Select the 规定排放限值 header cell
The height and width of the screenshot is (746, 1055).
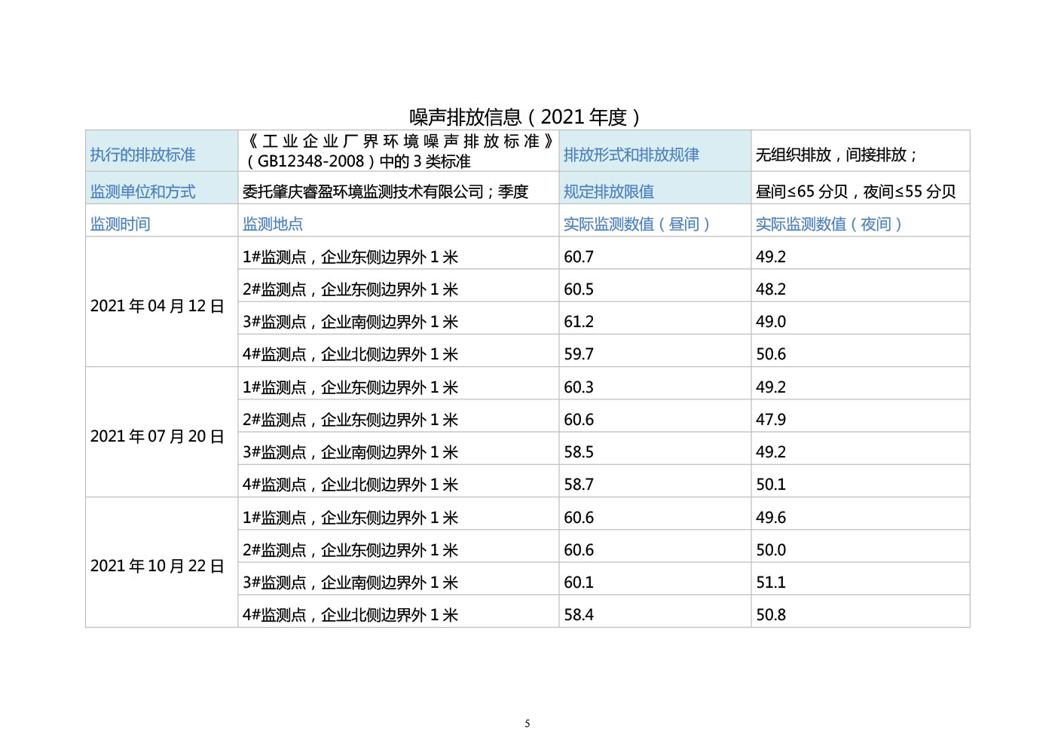655,188
